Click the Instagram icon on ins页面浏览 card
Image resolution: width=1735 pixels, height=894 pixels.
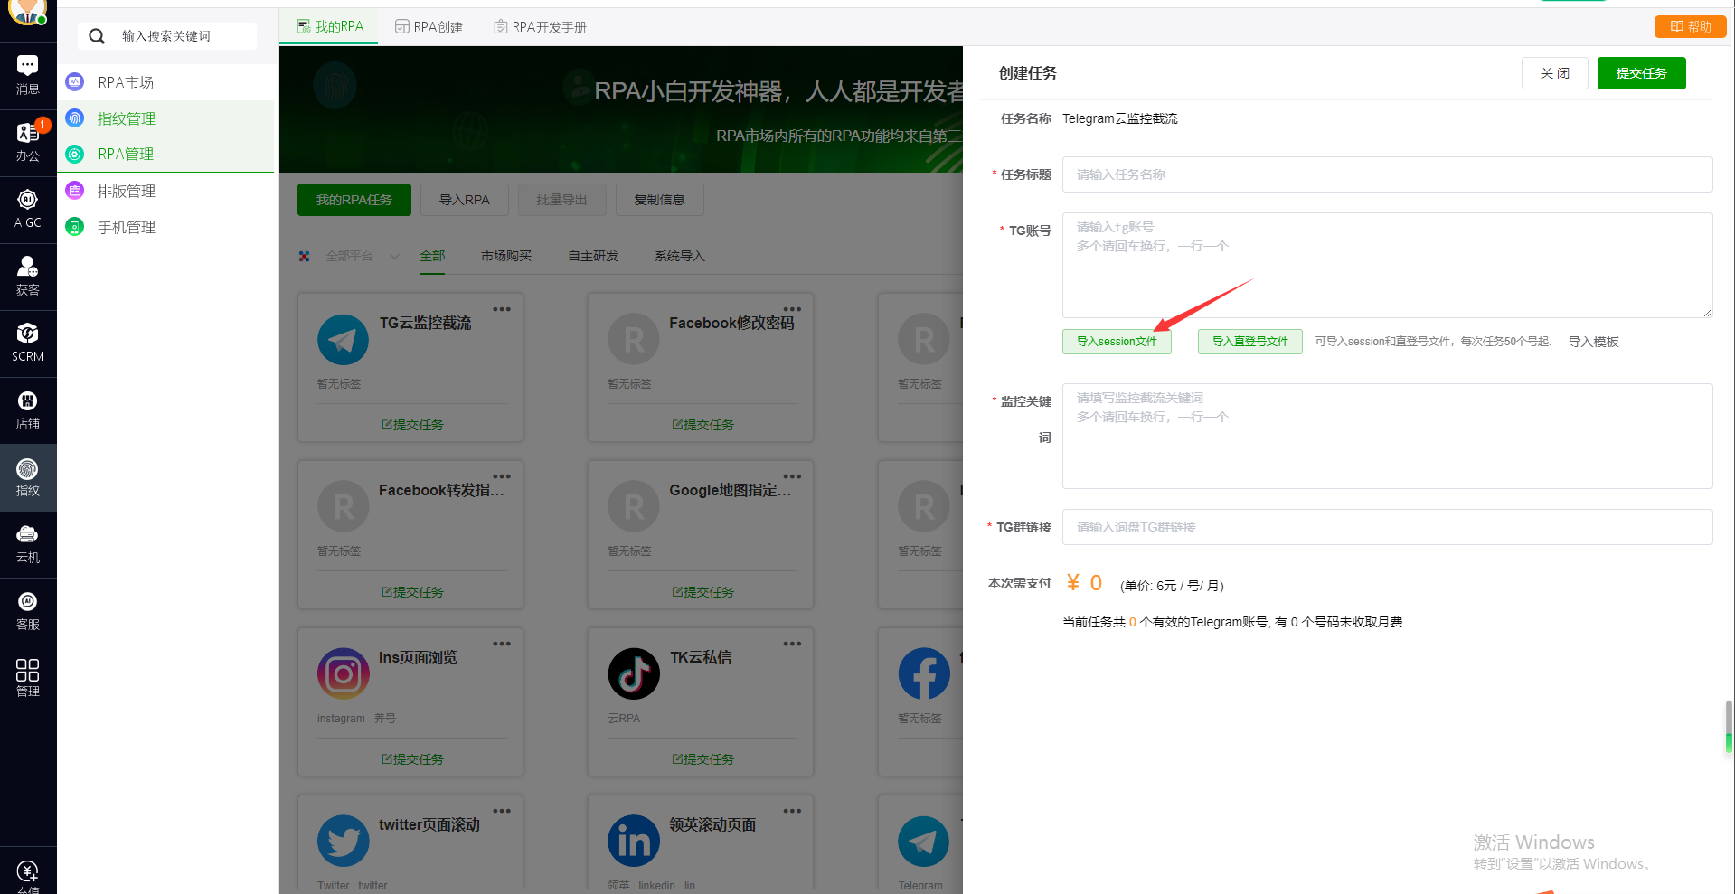[343, 674]
